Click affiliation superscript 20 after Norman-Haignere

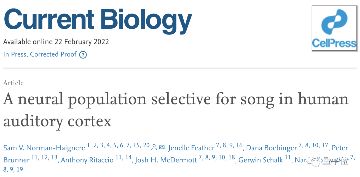pyautogui.click(x=146, y=145)
